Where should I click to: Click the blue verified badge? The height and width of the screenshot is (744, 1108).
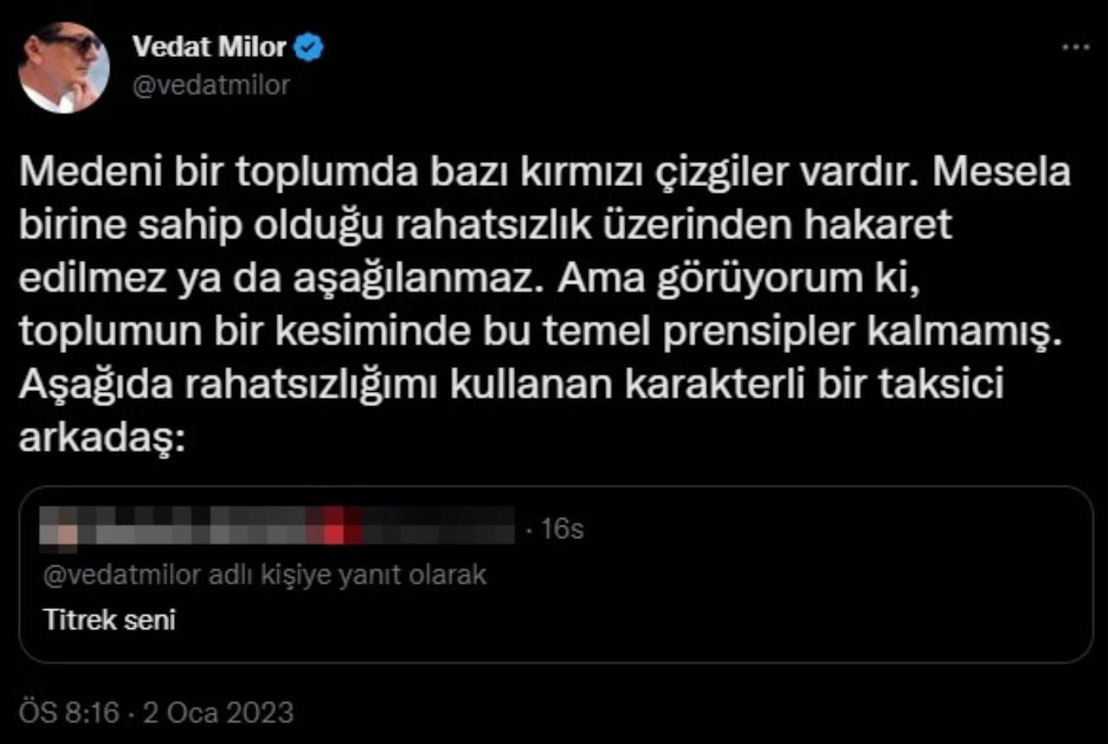pyautogui.click(x=309, y=48)
